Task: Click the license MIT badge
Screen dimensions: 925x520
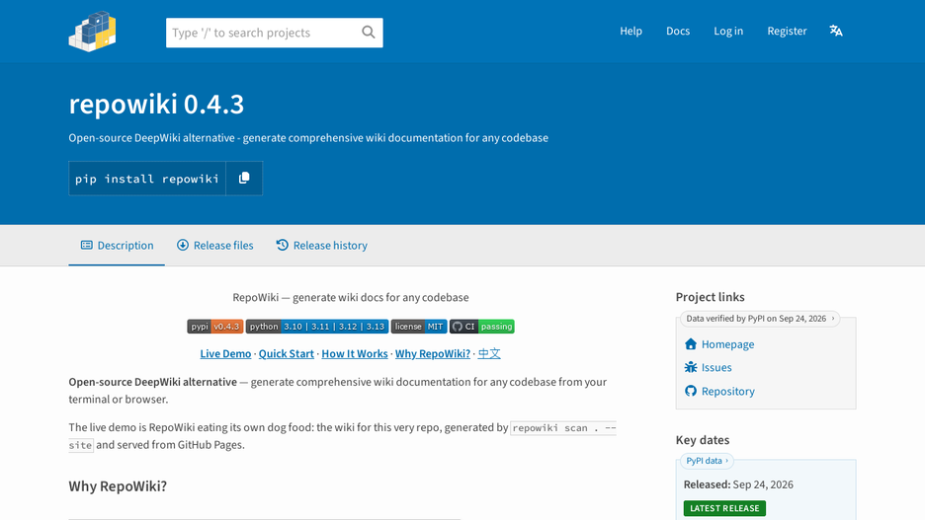Action: (x=419, y=327)
